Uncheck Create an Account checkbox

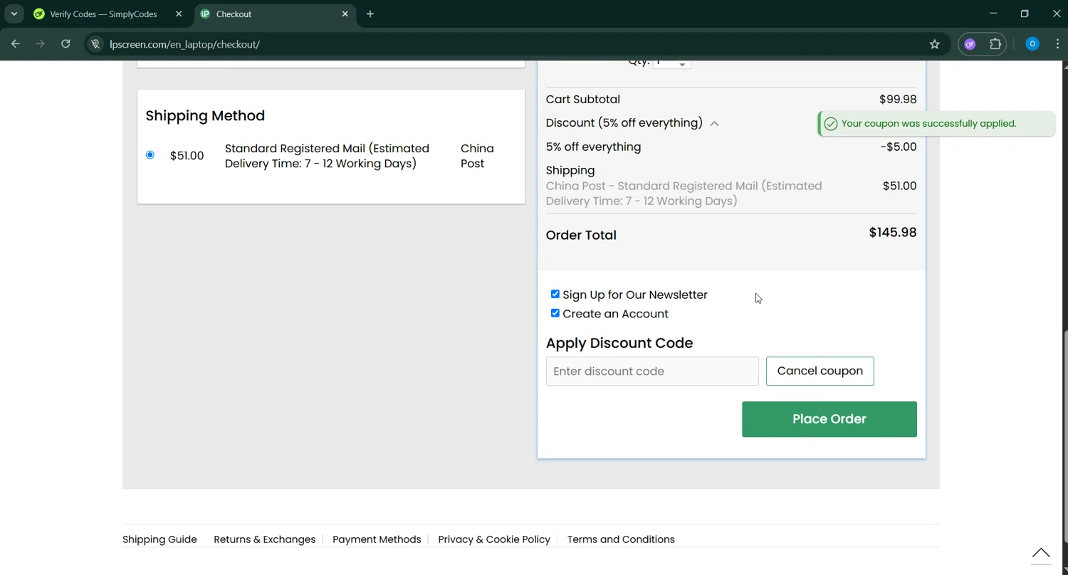555,313
